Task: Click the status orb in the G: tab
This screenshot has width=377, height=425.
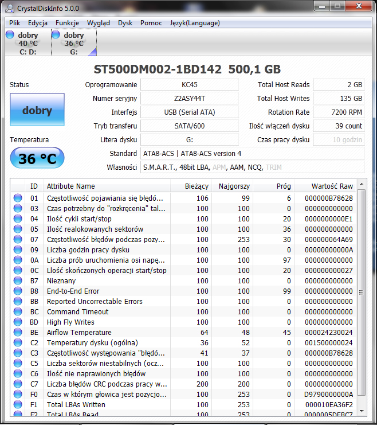Action: pos(56,34)
